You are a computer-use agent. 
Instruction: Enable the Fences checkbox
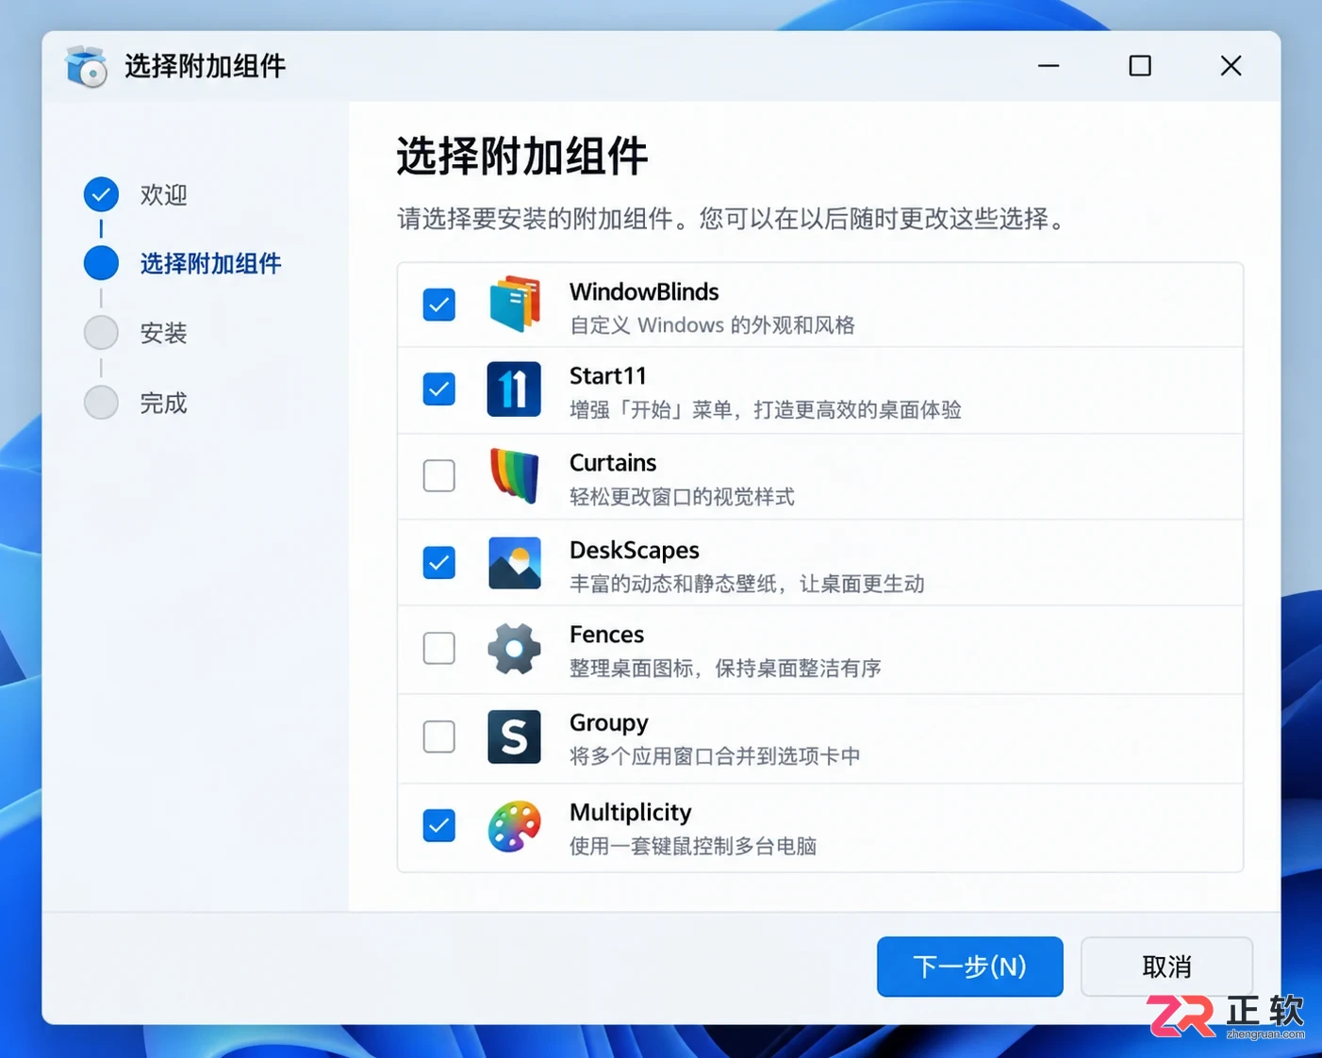(438, 648)
